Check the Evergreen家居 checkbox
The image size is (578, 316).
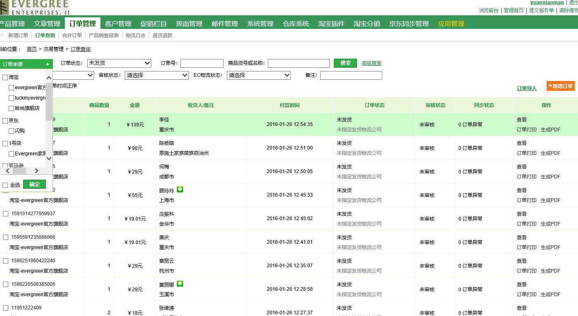coord(11,154)
